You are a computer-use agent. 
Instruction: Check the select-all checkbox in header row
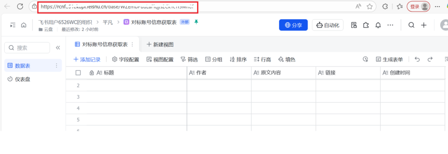[78, 73]
